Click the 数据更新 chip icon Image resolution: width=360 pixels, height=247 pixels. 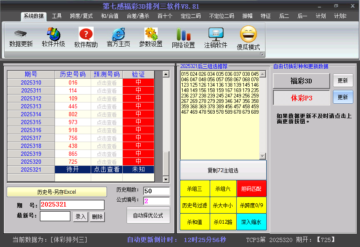pos(21,34)
